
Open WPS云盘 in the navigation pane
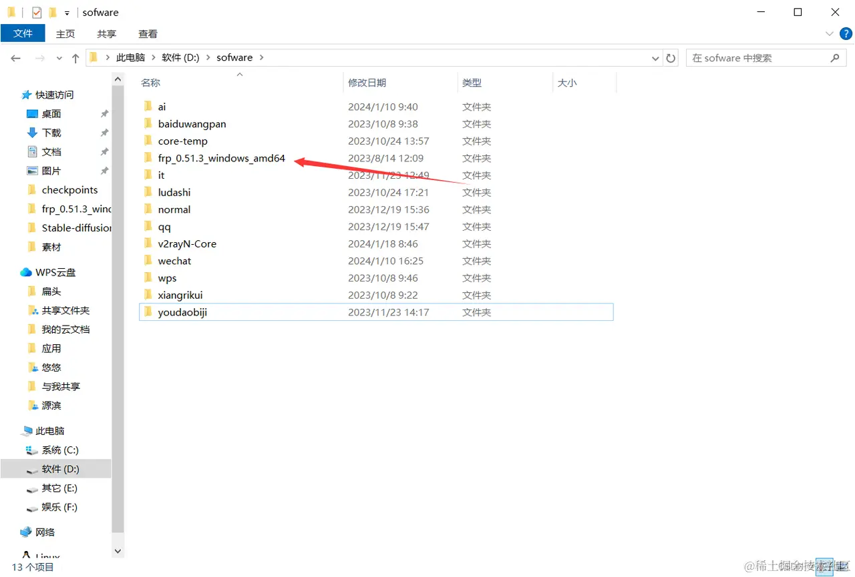click(56, 272)
